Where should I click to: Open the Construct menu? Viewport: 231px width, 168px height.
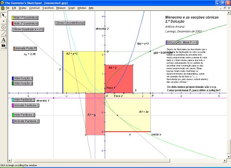pos(34,8)
